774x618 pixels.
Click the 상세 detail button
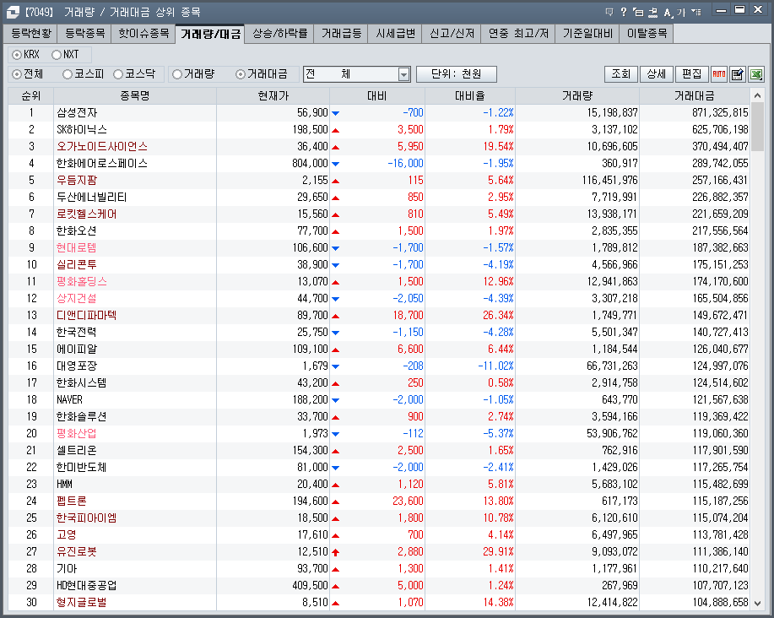click(x=657, y=74)
